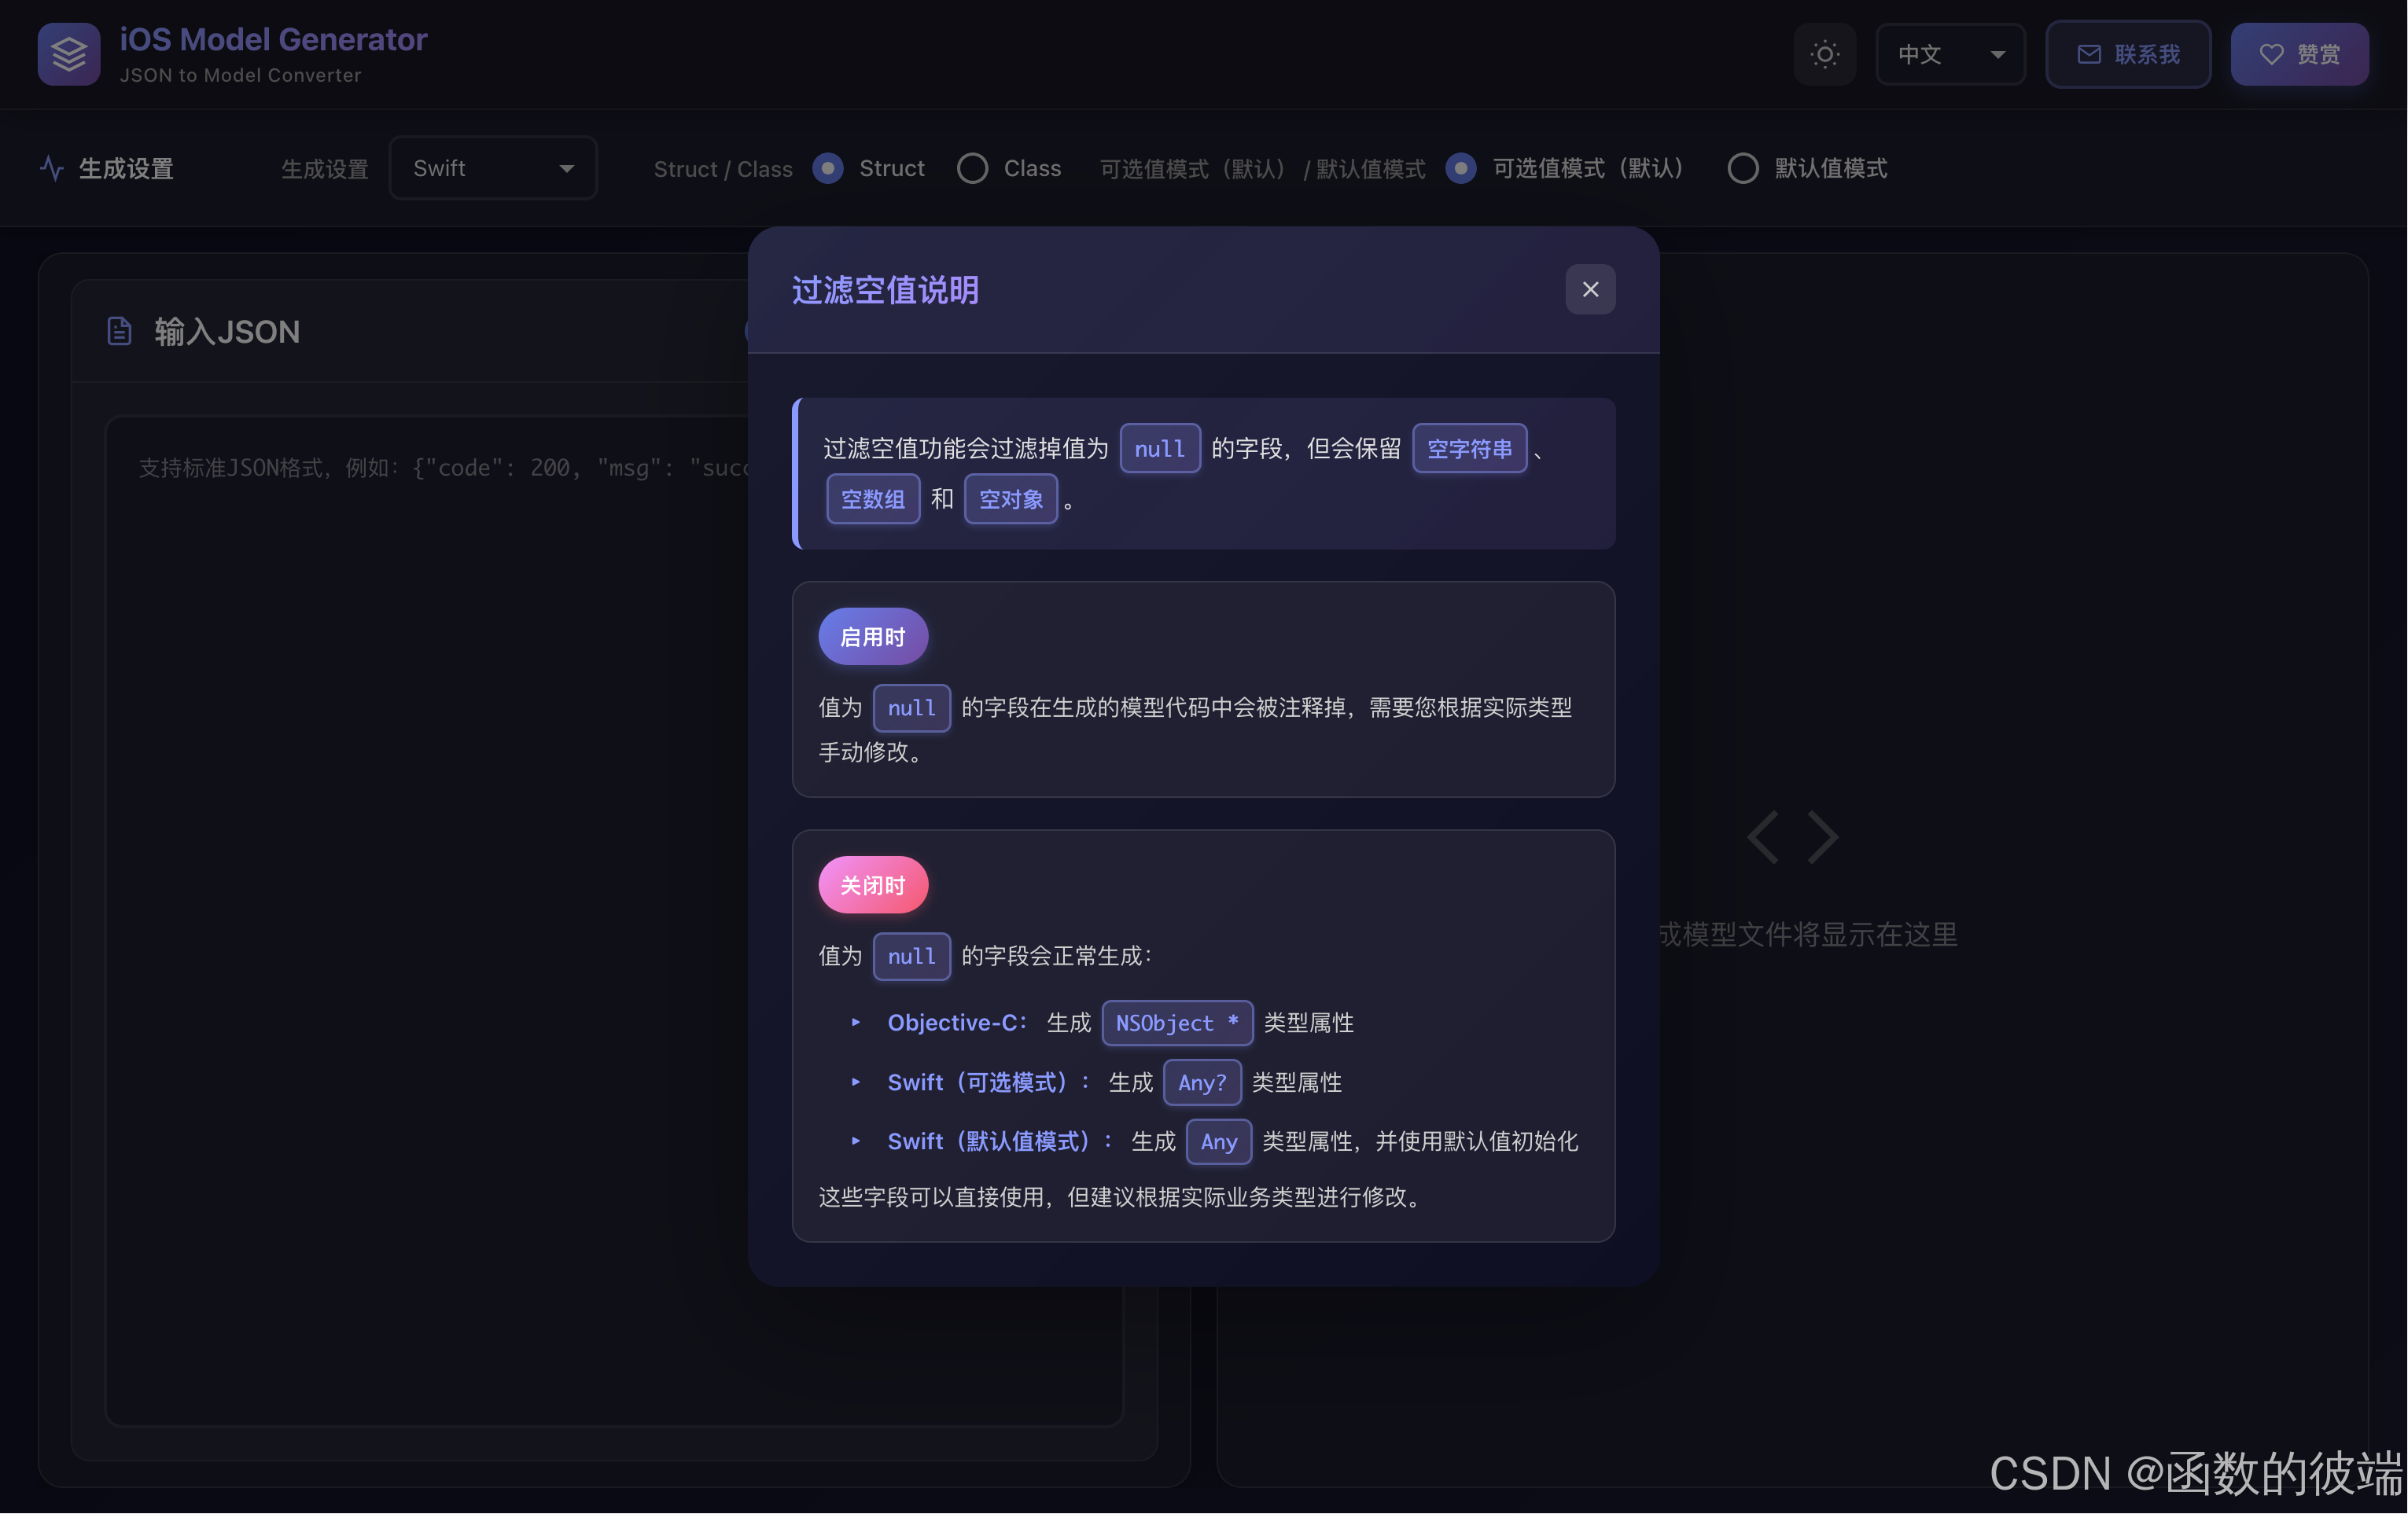Select the 输入JSON panel header
Image resolution: width=2408 pixels, height=1514 pixels.
point(226,331)
